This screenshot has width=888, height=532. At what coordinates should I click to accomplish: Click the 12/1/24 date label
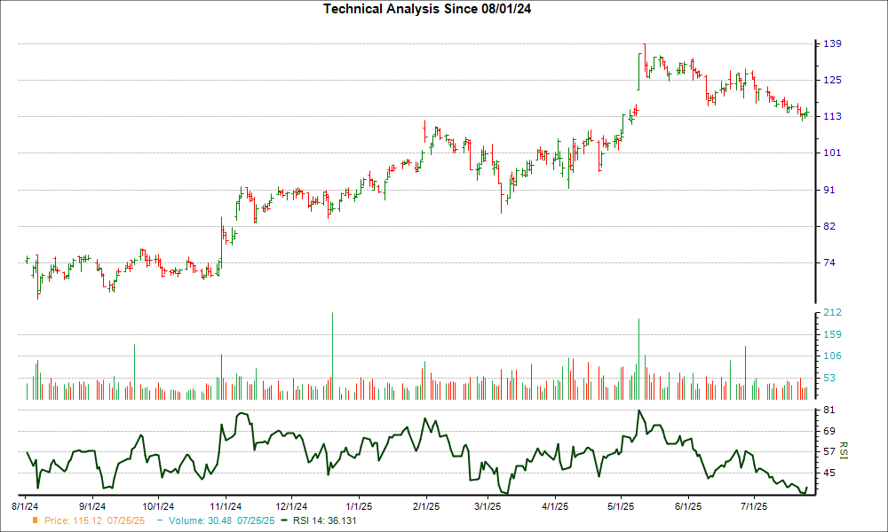click(x=291, y=506)
